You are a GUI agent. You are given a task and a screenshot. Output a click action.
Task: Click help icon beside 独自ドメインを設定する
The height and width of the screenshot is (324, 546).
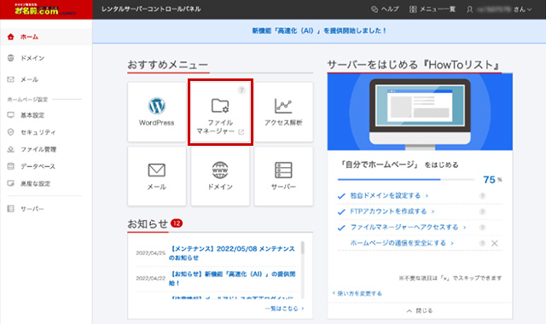click(x=482, y=196)
